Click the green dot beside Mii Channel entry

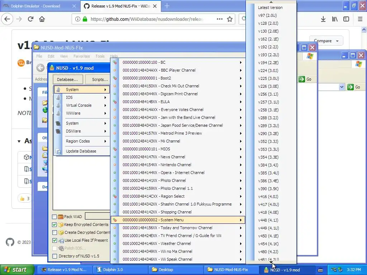tap(115, 141)
